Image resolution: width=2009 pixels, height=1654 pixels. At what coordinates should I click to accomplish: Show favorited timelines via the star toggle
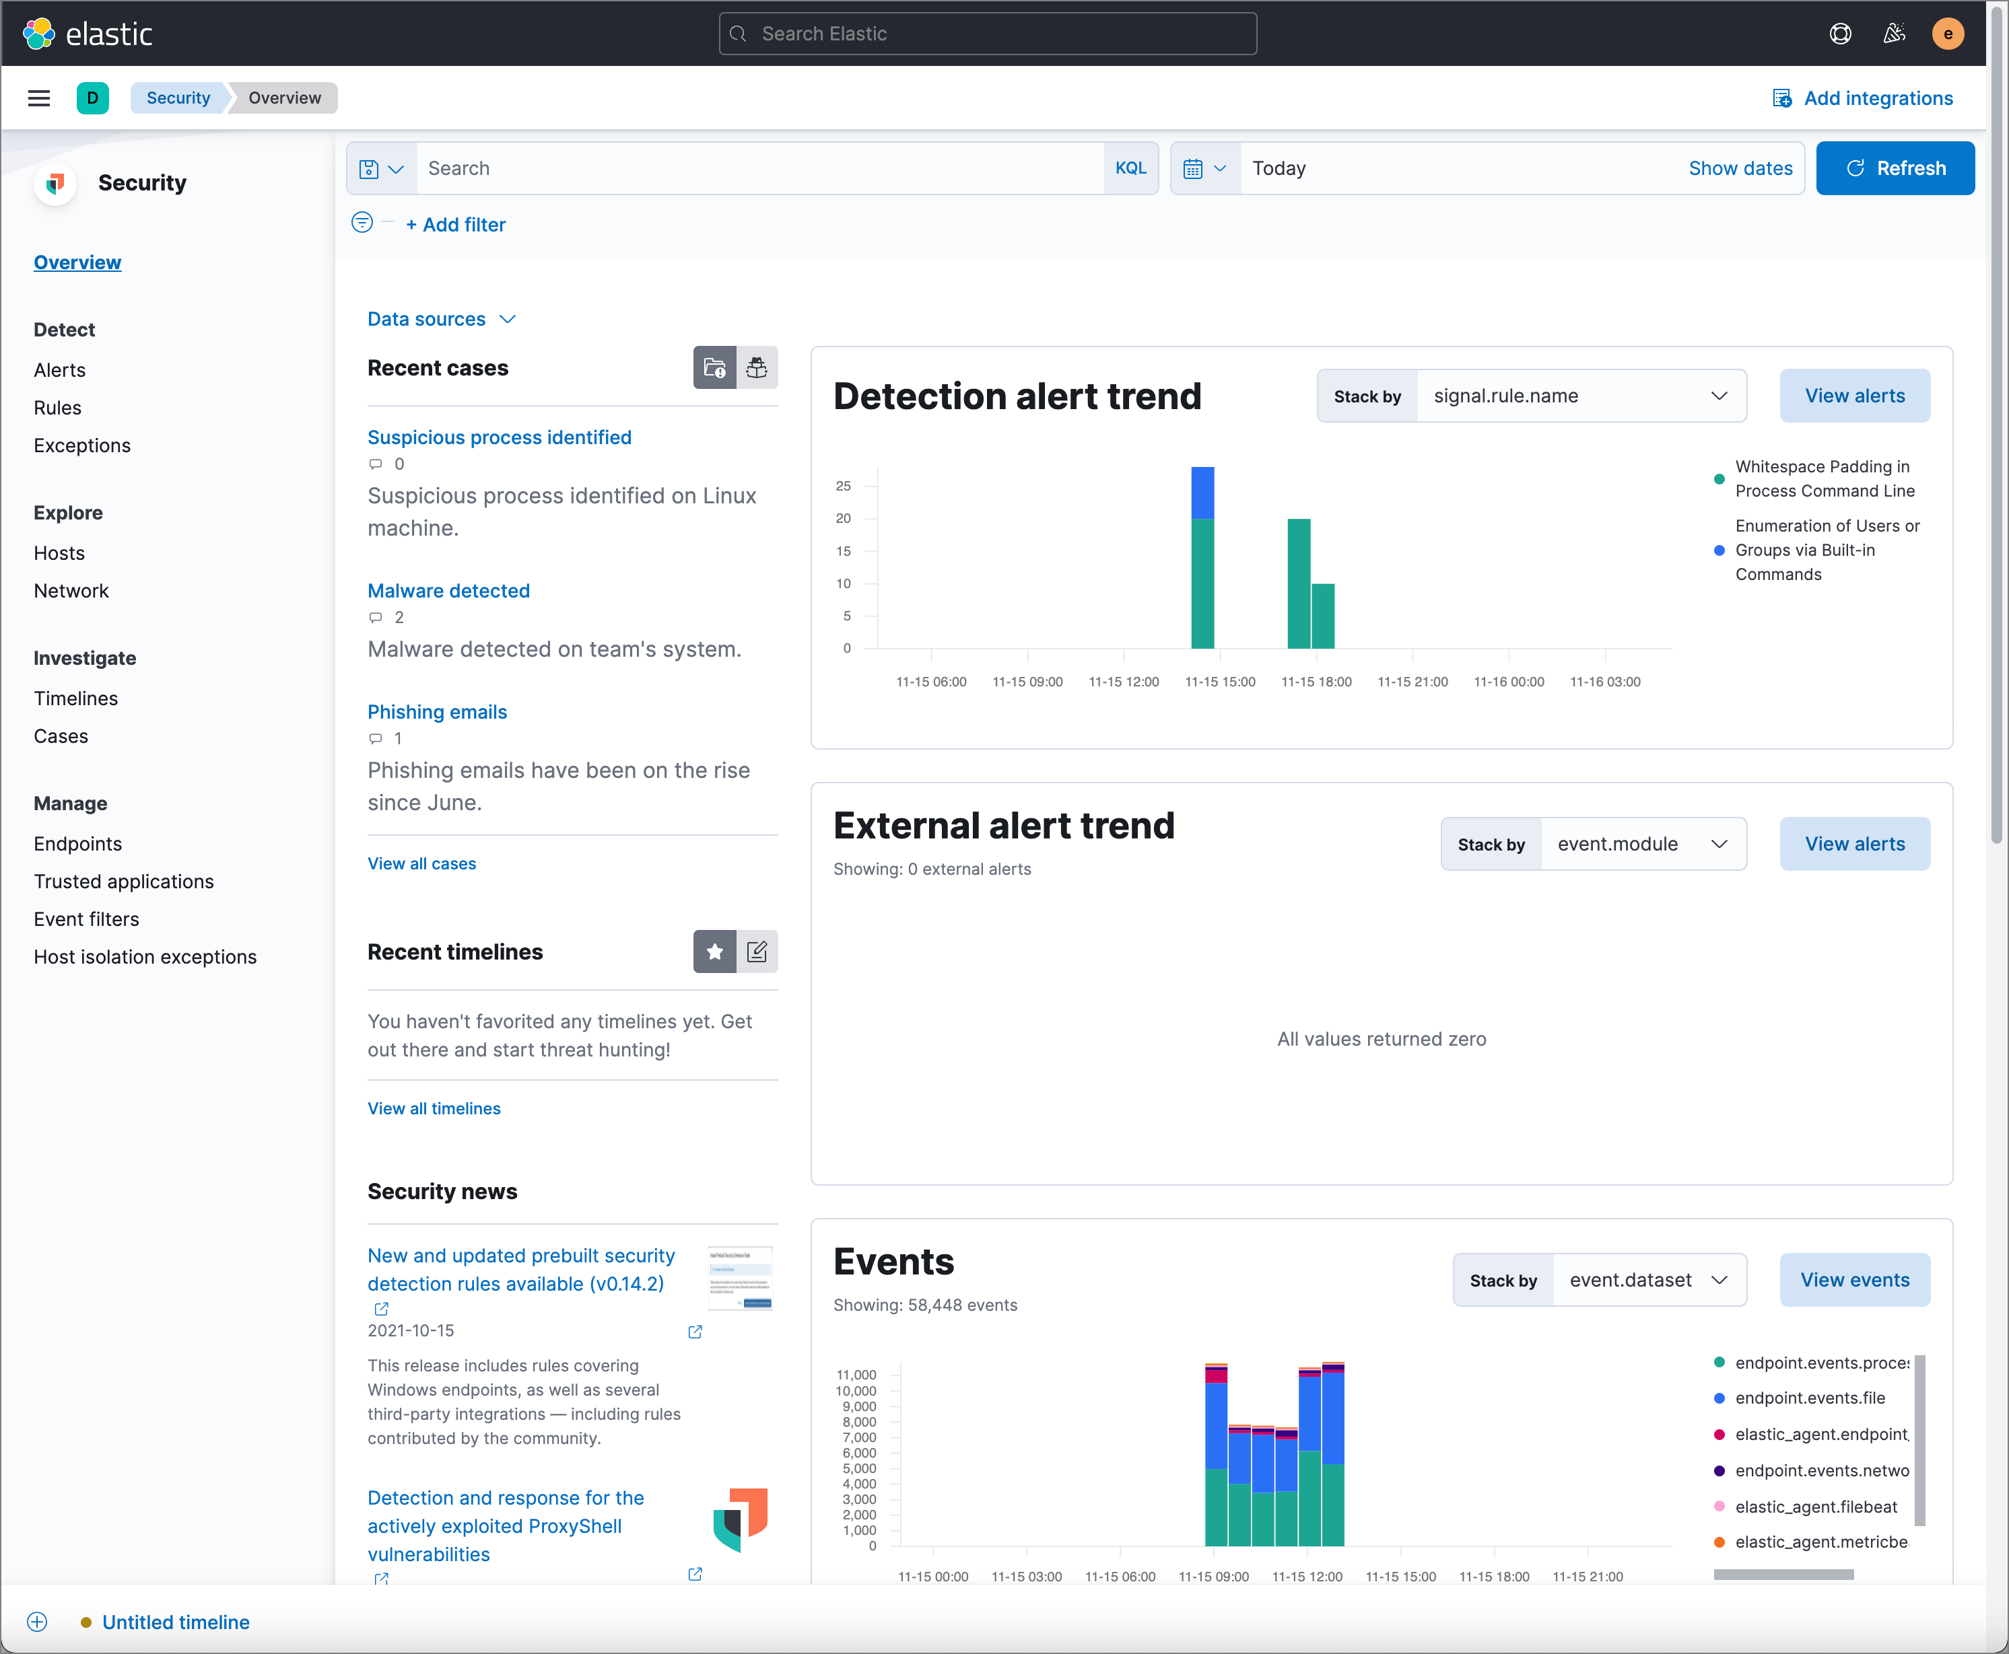[x=714, y=951]
